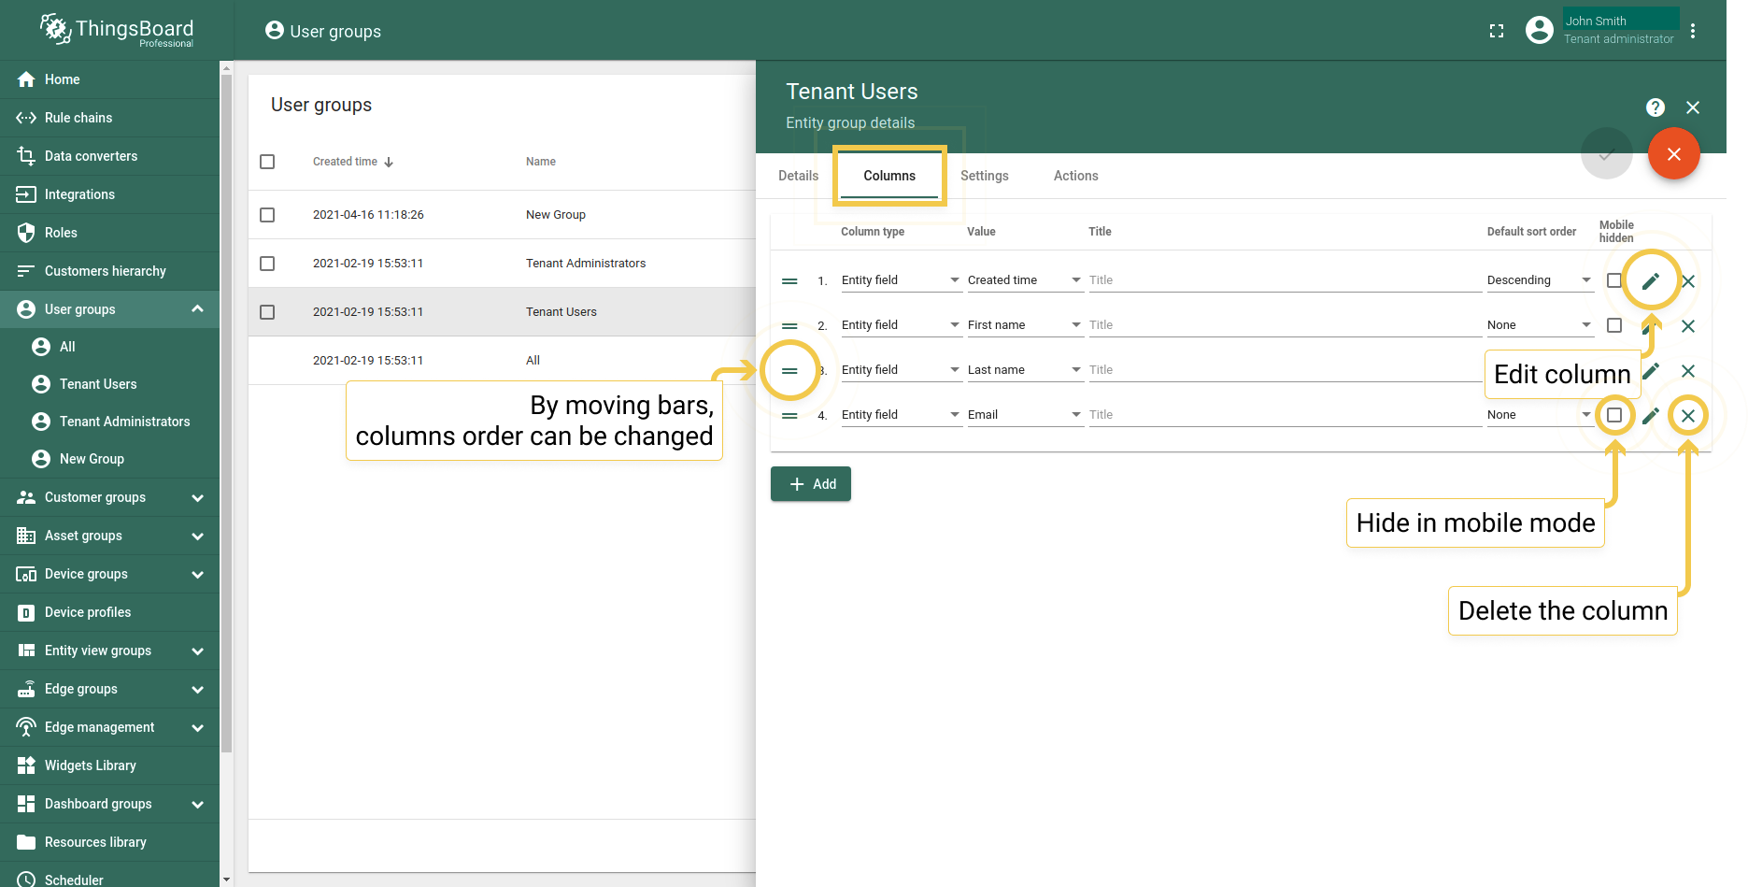Viewport: 1748px width, 887px height.
Task: Expand Device groups in sidebar
Action: click(197, 574)
